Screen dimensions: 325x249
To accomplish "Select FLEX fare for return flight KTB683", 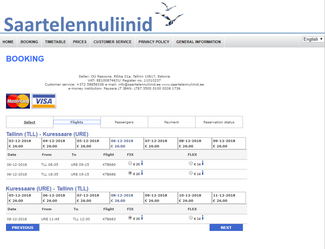I will 191,218.
